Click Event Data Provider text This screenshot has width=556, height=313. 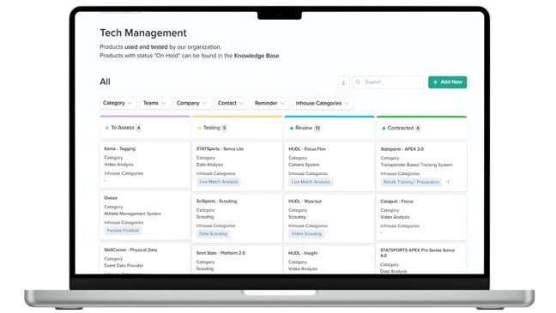coord(124,266)
